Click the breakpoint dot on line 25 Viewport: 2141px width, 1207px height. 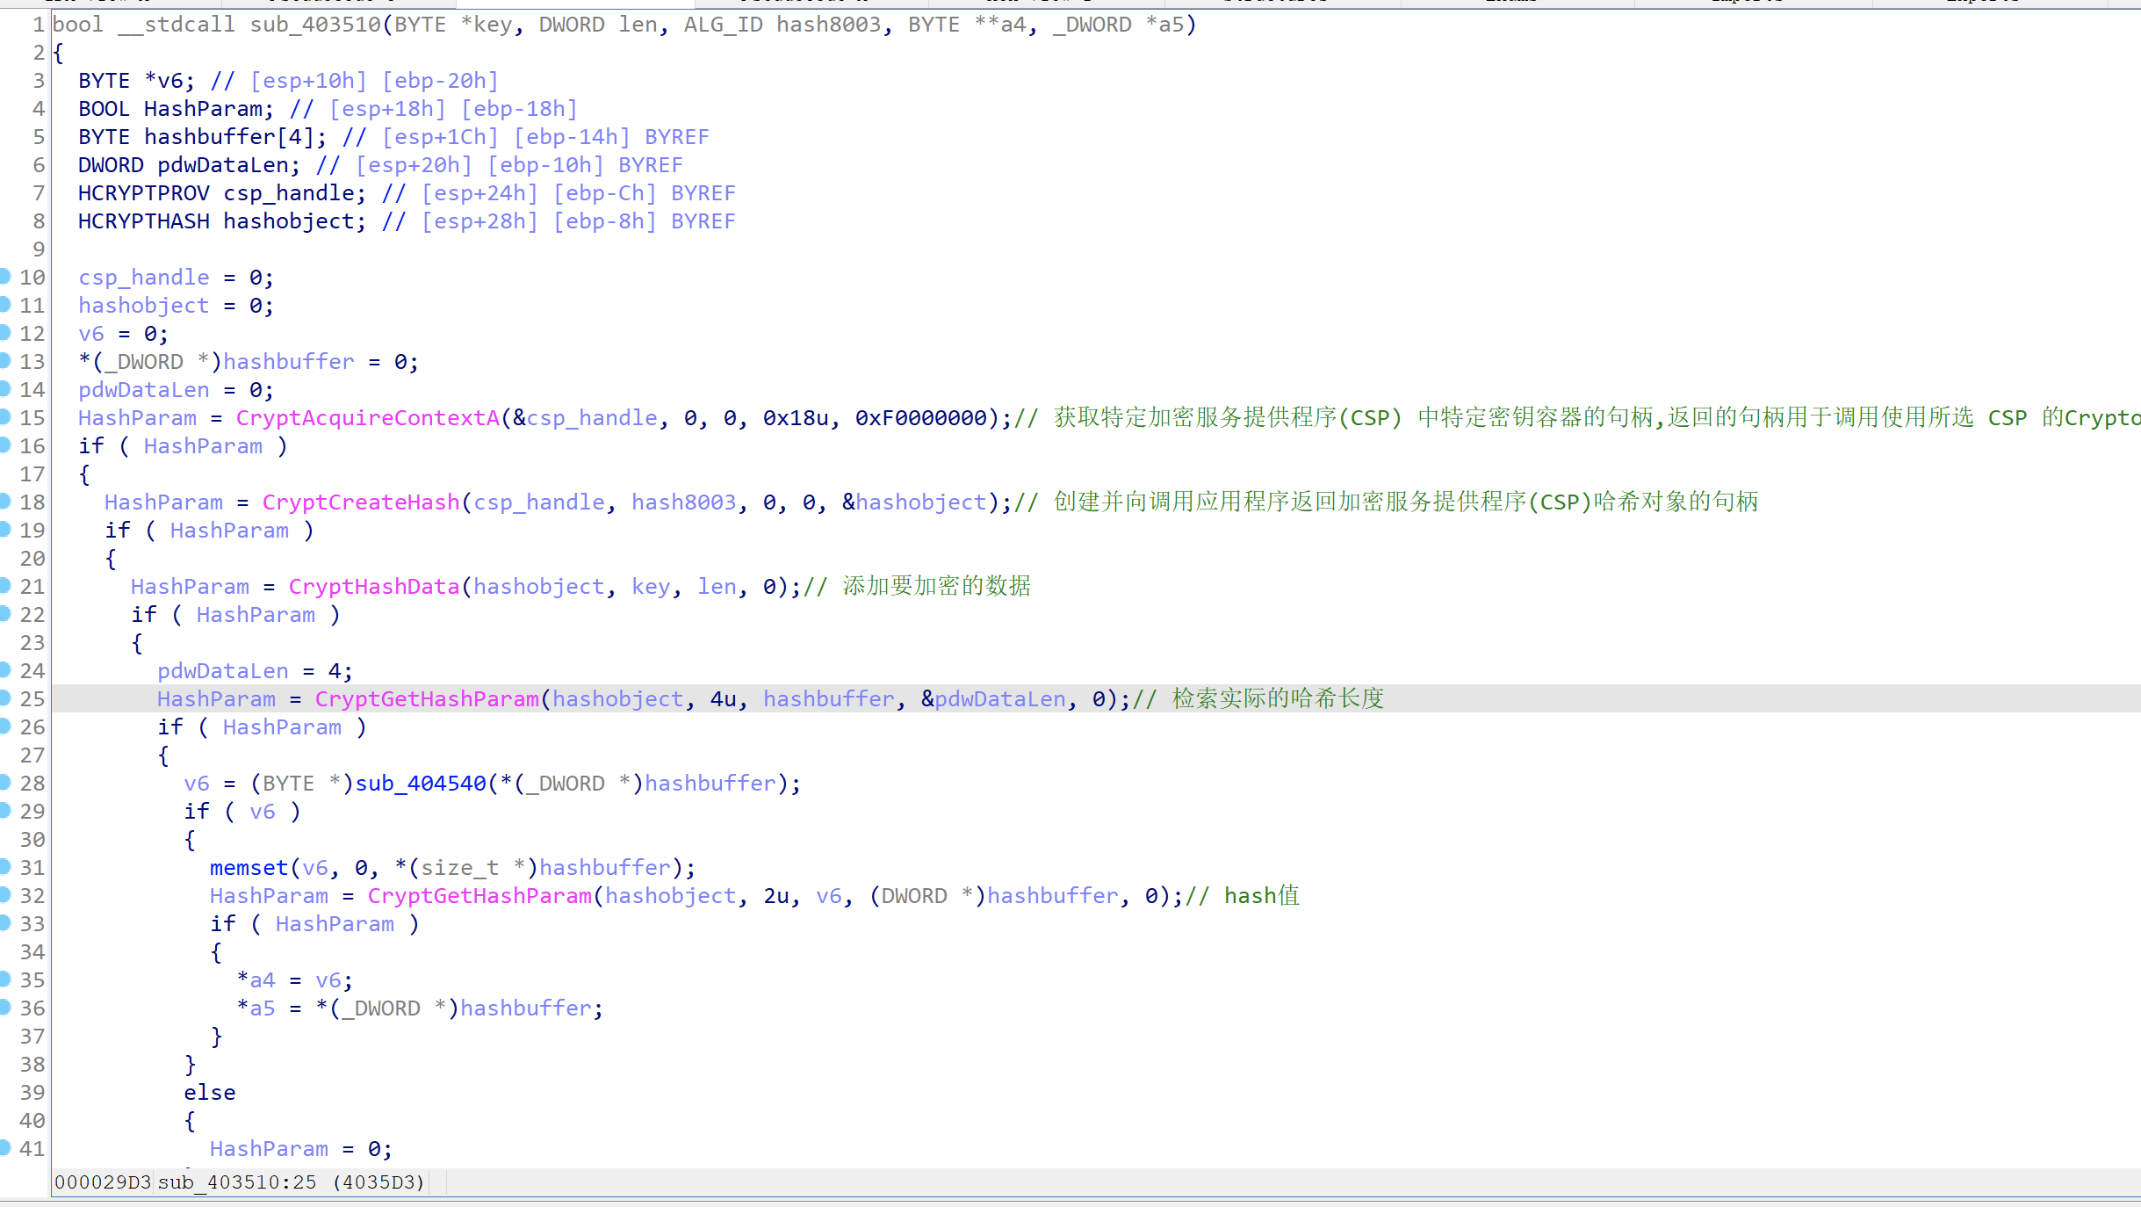[4, 698]
